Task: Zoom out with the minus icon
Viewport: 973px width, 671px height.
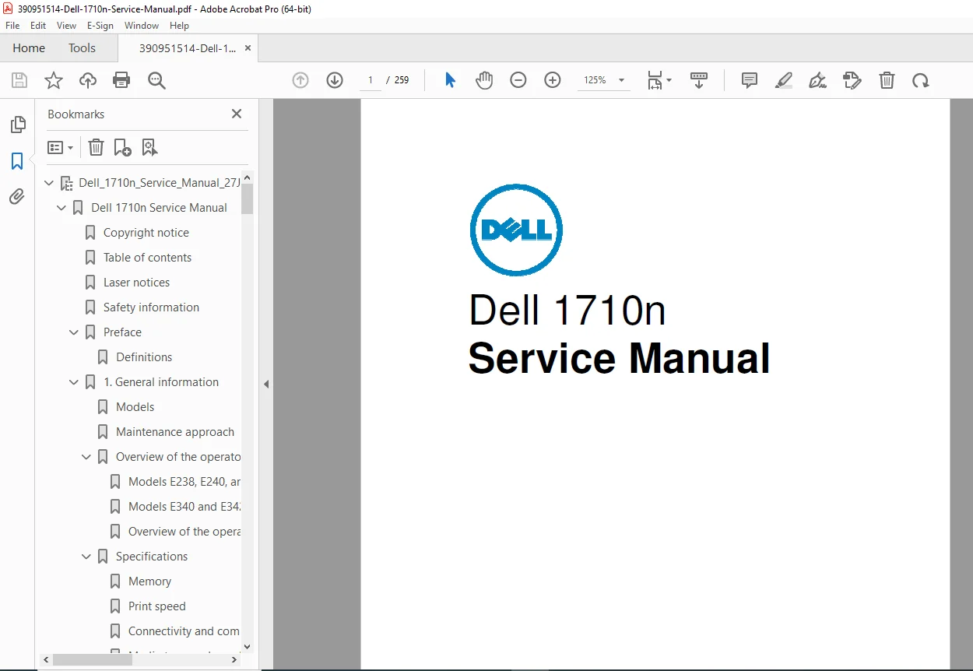Action: 518,80
